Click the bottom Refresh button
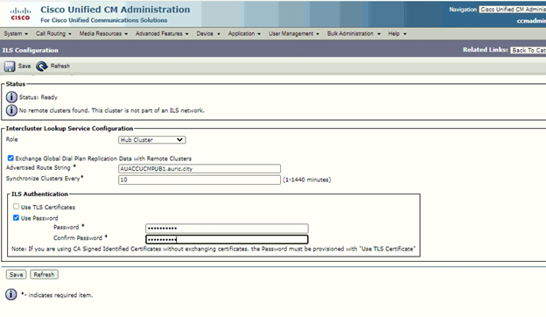 44,274
